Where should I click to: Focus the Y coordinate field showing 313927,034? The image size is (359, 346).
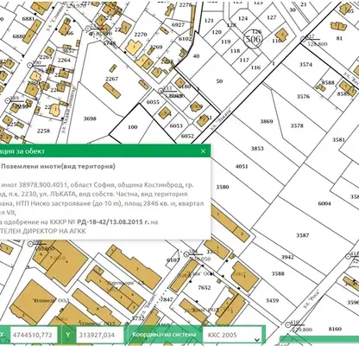100,335
